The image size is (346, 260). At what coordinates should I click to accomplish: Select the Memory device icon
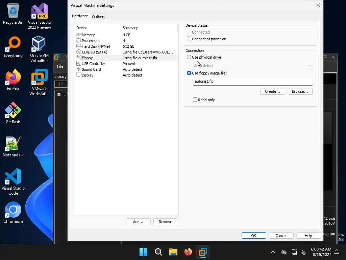78,35
